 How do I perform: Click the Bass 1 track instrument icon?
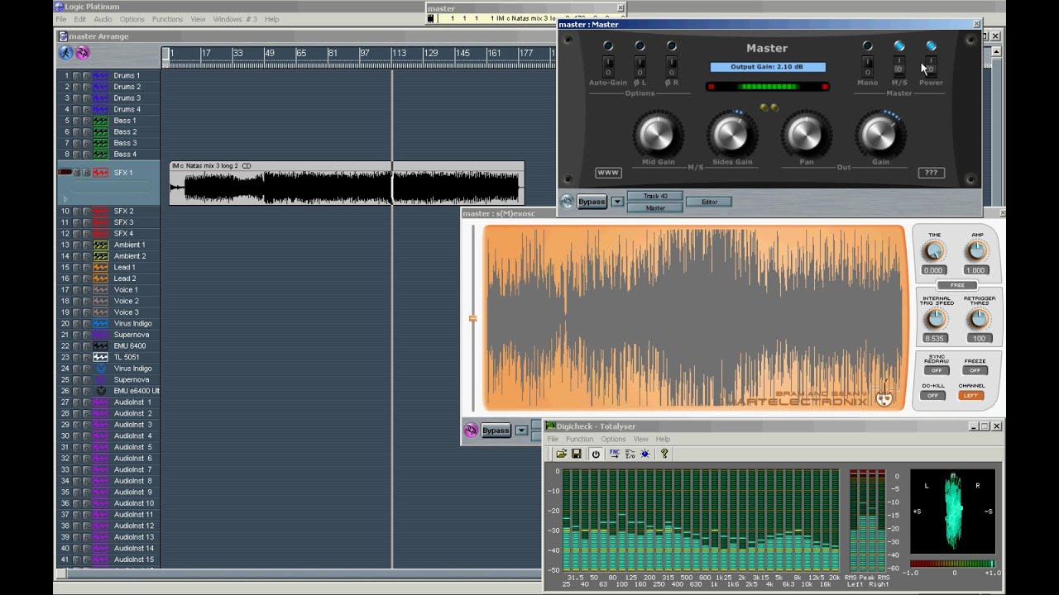100,121
